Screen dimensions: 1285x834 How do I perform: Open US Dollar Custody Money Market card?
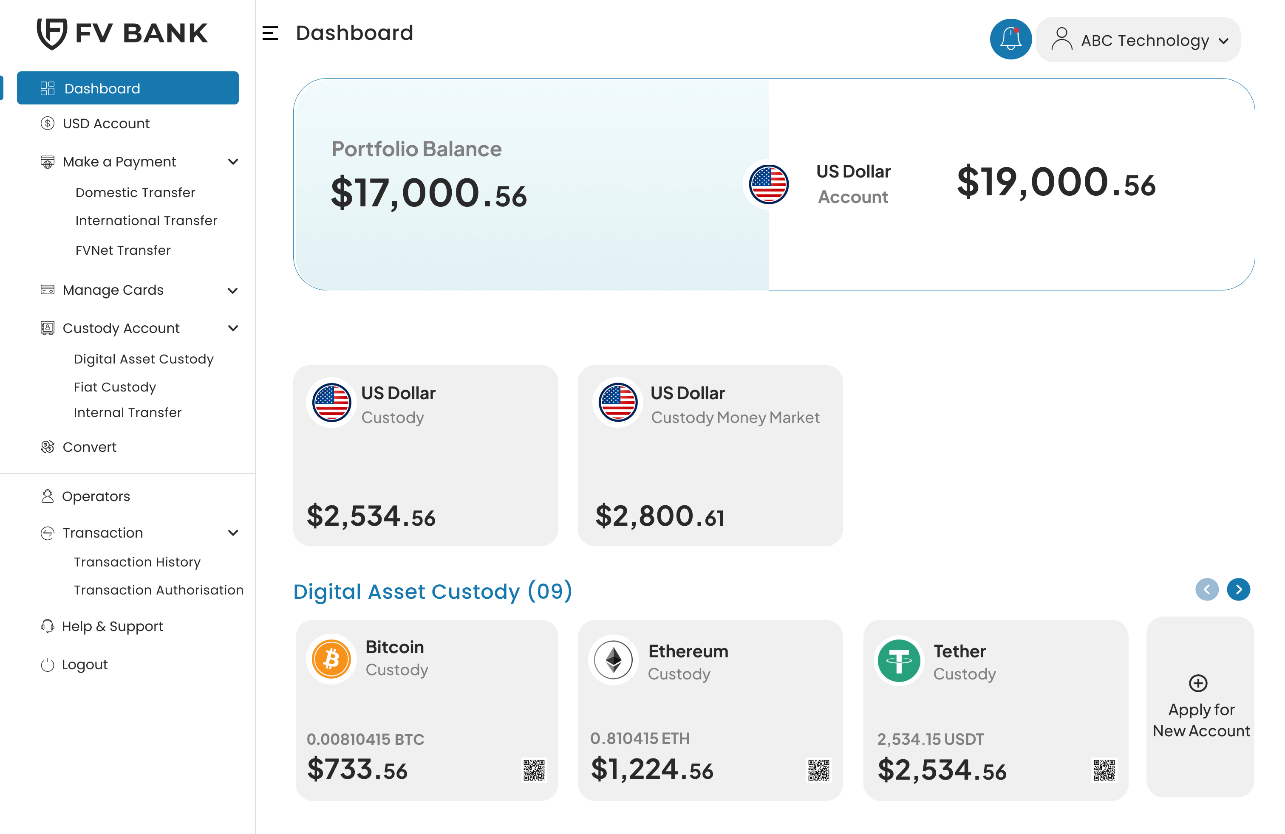(710, 455)
